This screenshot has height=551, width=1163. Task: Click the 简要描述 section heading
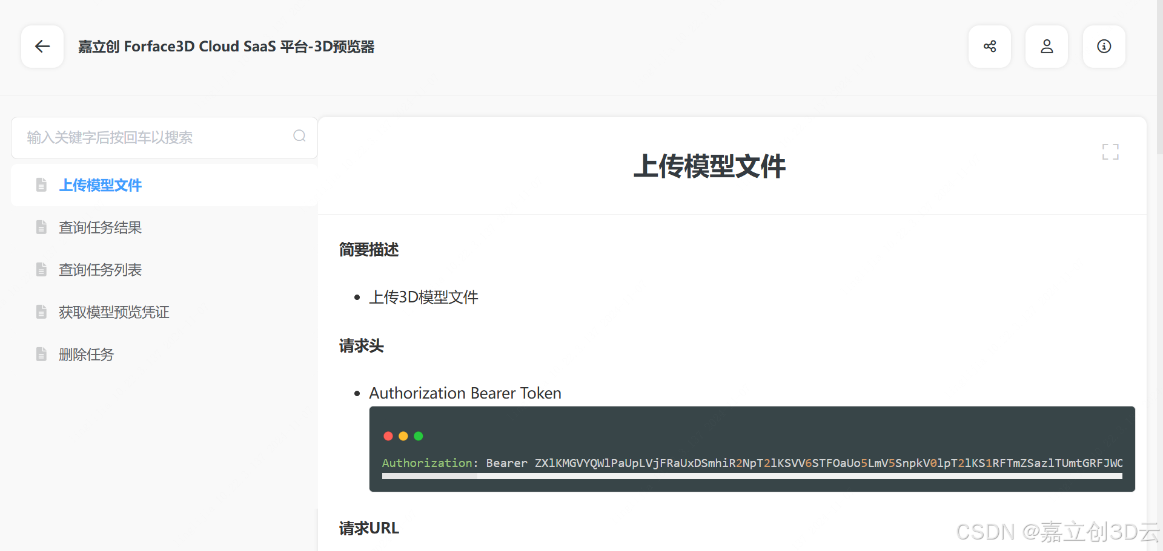point(369,250)
